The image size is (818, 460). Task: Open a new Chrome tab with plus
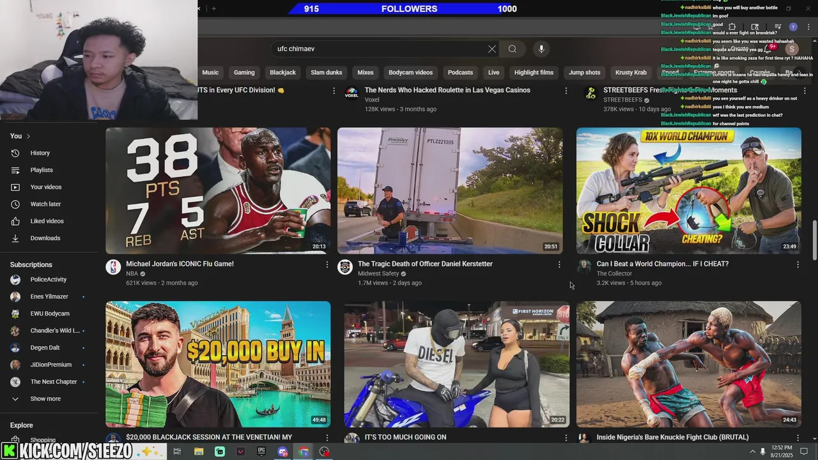213,8
